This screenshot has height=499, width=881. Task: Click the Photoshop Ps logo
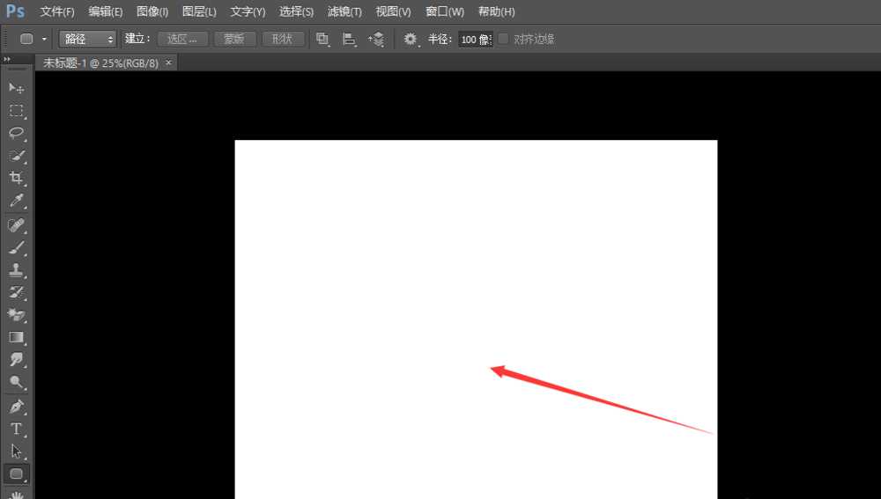click(15, 11)
